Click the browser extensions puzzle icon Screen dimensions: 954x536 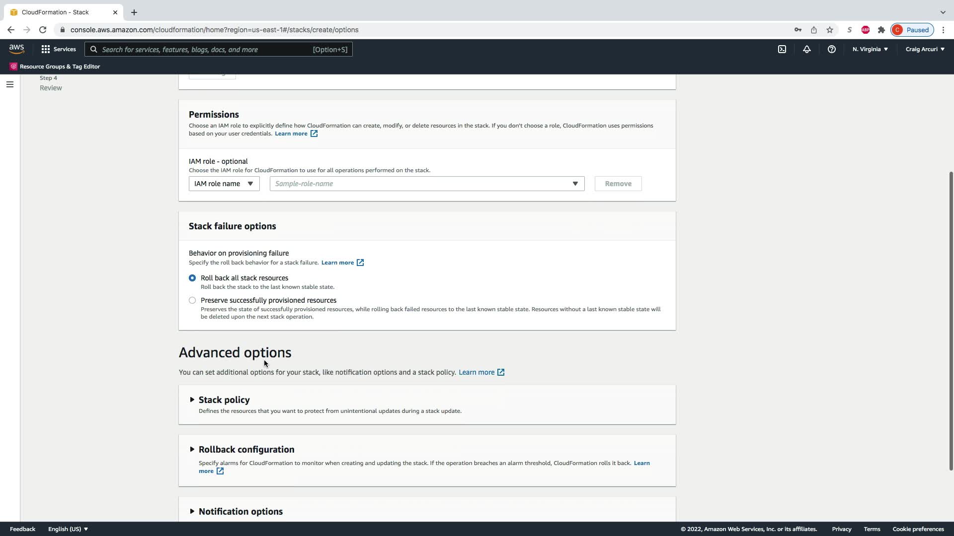(881, 30)
